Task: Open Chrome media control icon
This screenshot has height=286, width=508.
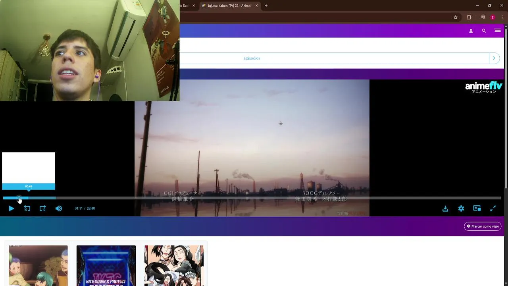Action: [483, 17]
